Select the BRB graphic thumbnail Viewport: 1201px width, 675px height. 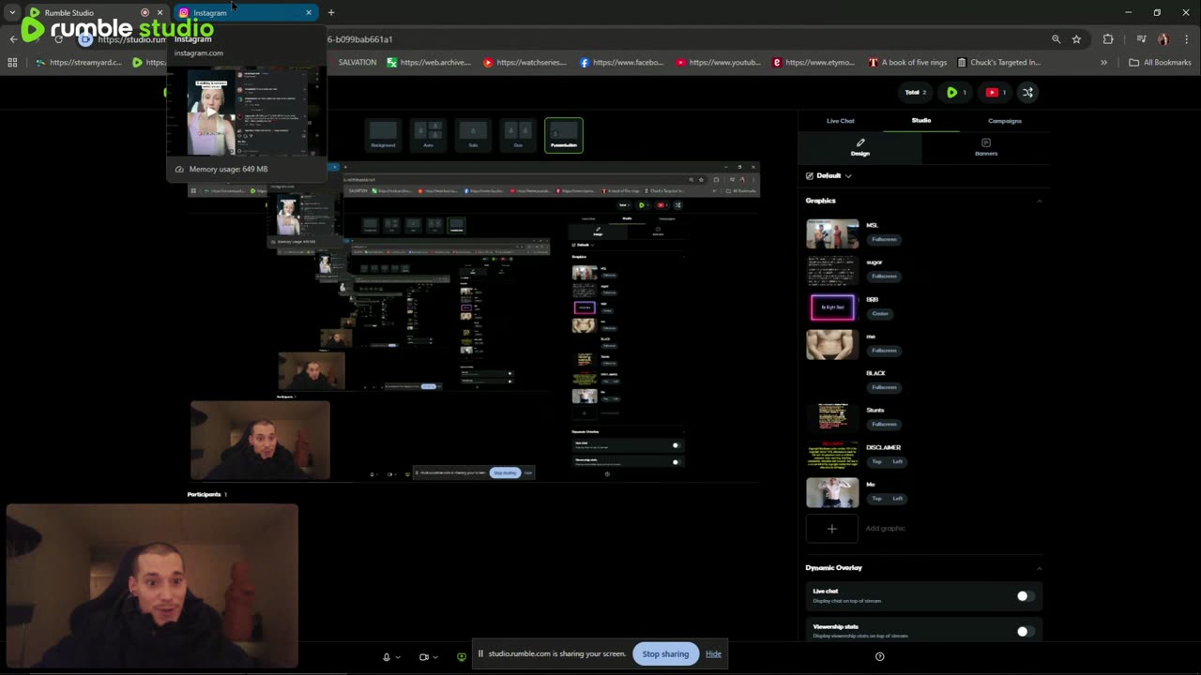click(832, 307)
